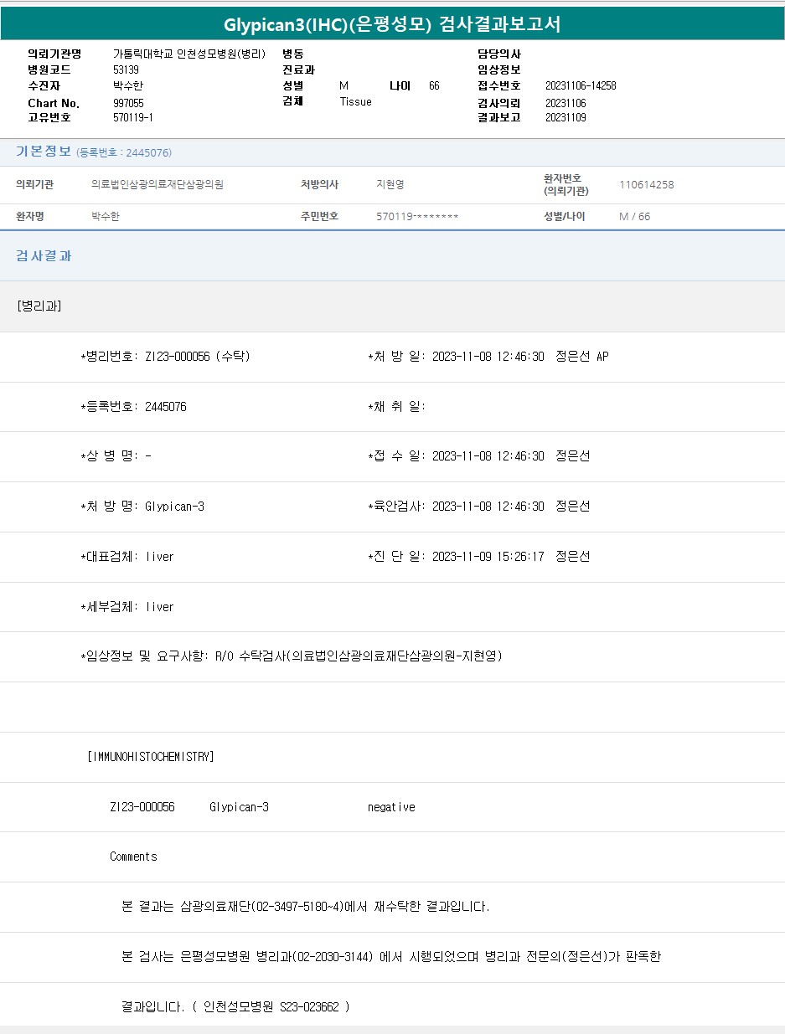Viewport: 785px width, 1034px height.
Task: Click the 병리번호 ZI23-000056 (수탁) line
Action: (x=165, y=357)
